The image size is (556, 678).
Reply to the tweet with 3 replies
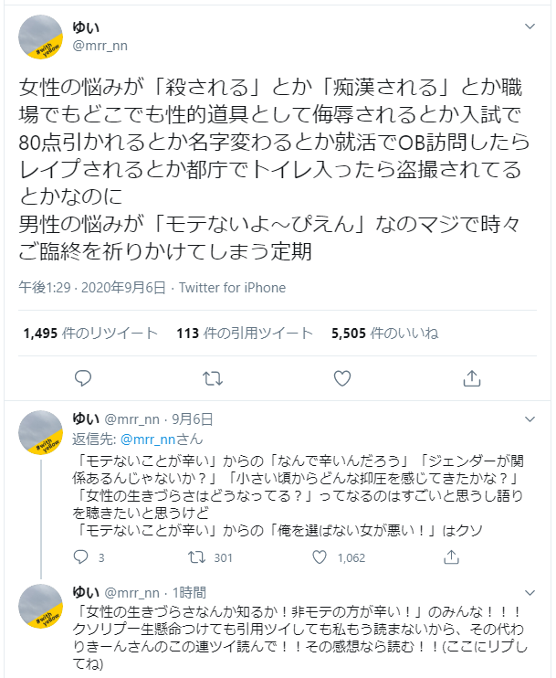tap(80, 557)
